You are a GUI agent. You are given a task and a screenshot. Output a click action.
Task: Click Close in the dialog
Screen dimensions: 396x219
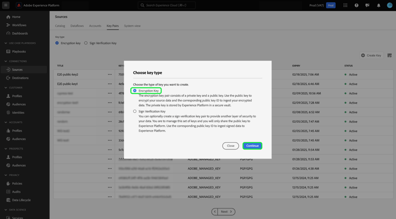pos(230,146)
